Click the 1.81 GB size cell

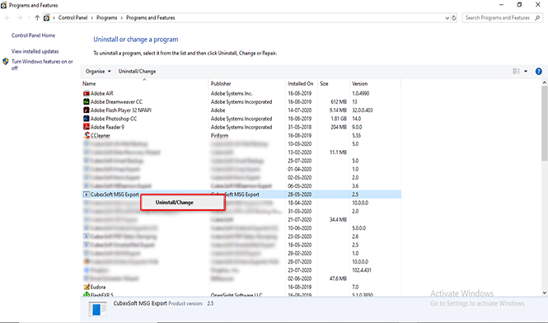[339, 119]
